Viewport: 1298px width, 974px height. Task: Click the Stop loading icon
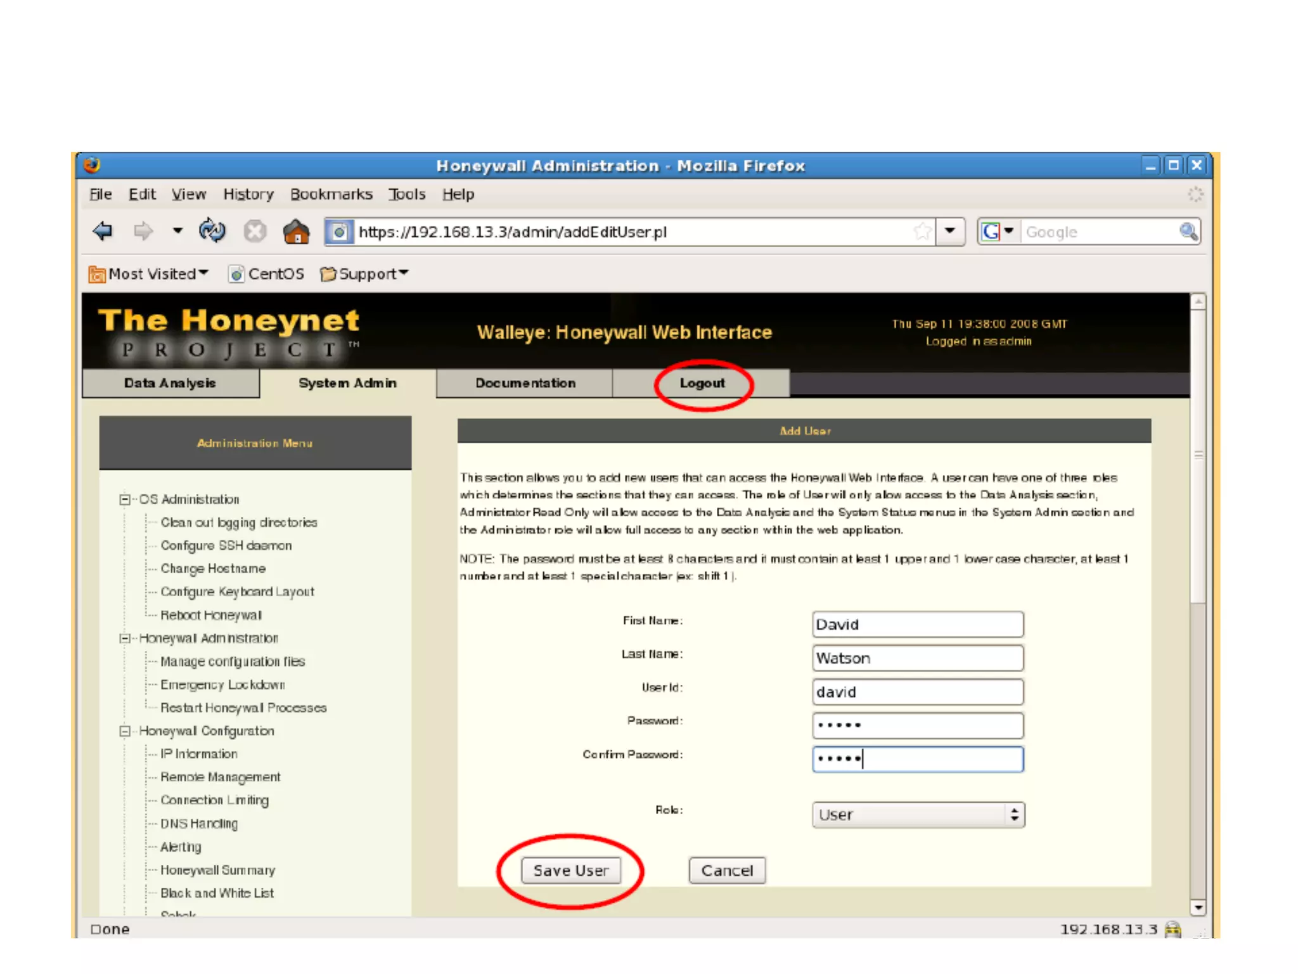tap(255, 231)
